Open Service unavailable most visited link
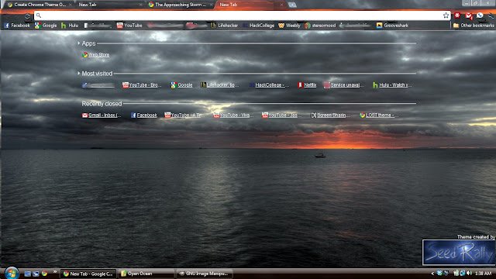This screenshot has height=279, width=496. pos(343,84)
